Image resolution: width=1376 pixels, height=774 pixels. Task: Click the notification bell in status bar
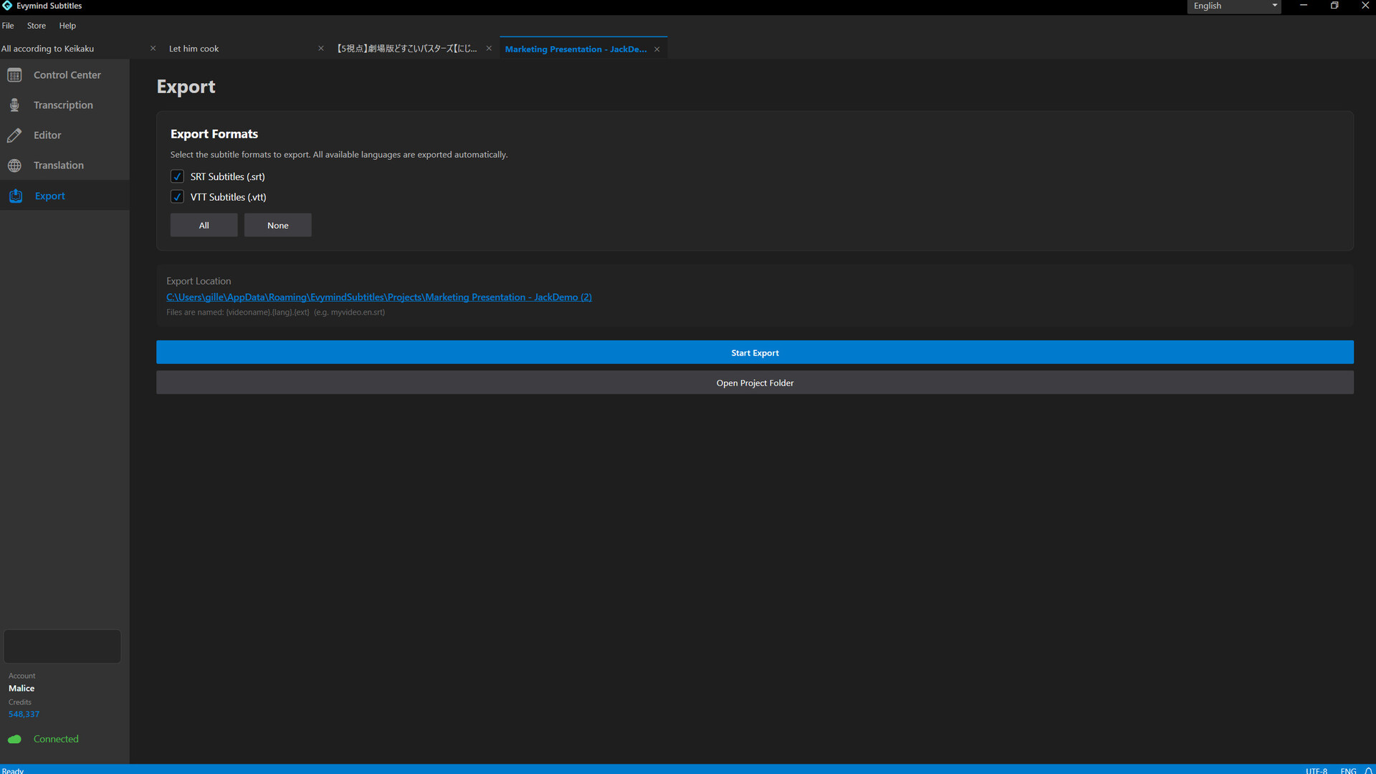pyautogui.click(x=1368, y=770)
